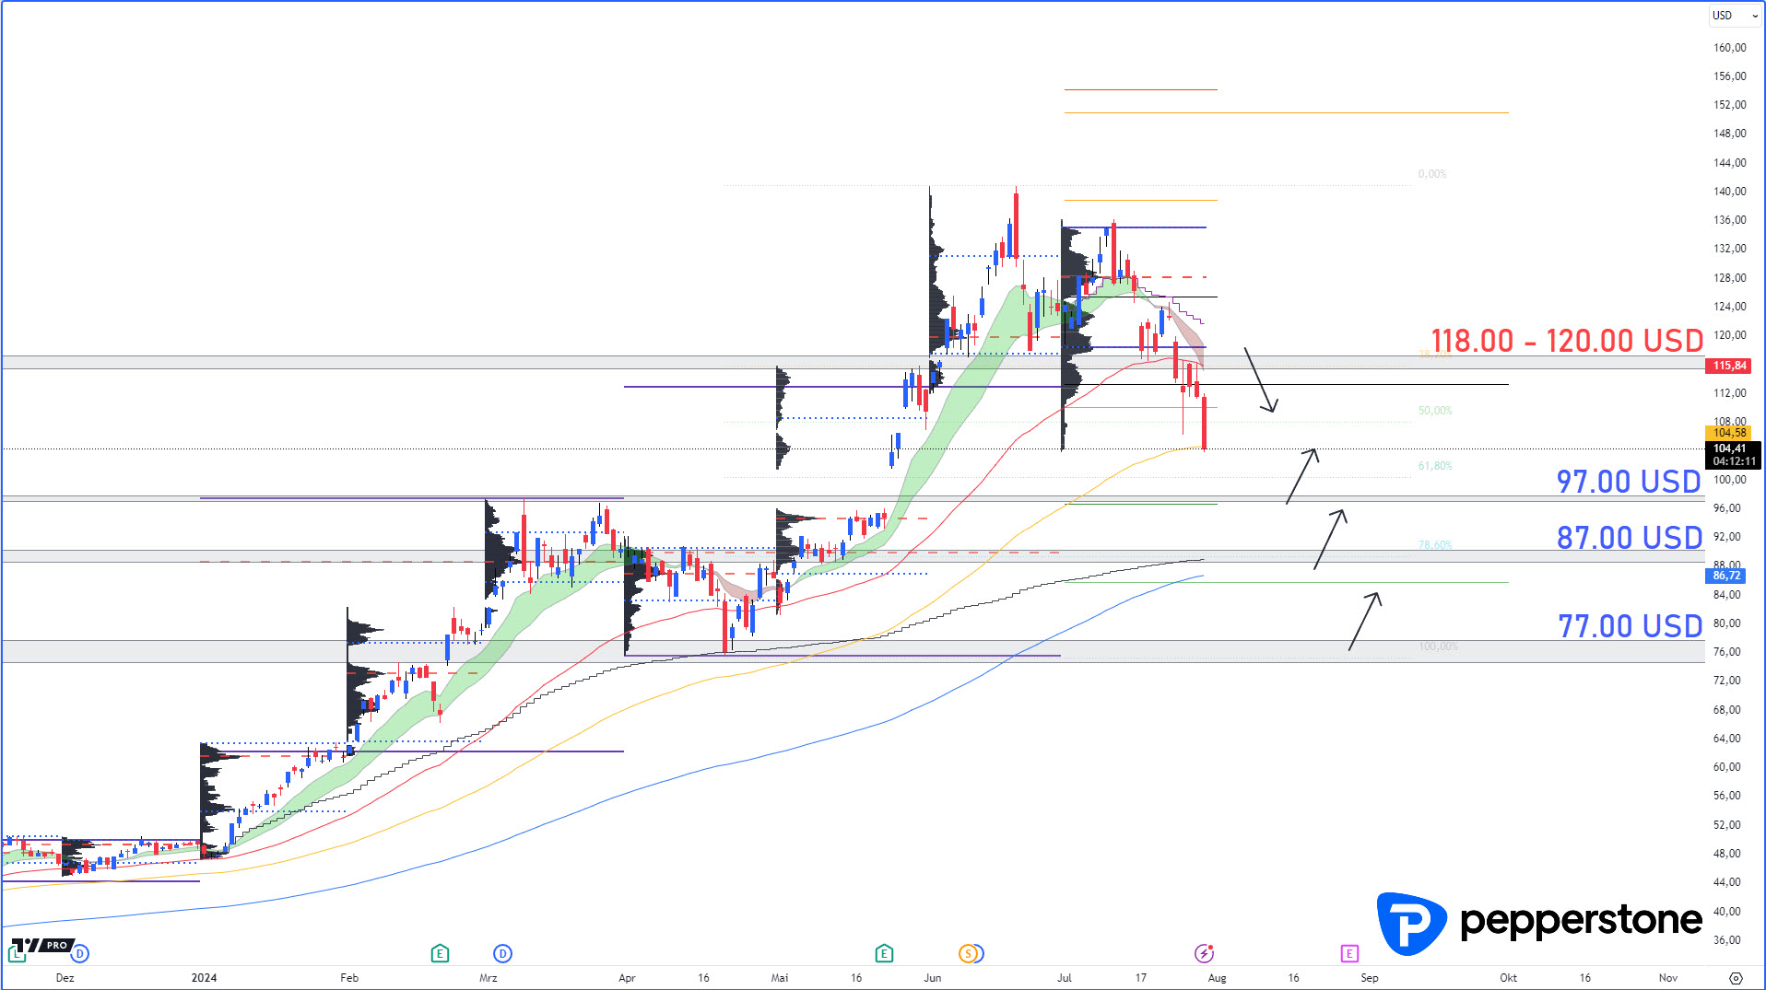Click the green earnings marker before Jun
The height and width of the screenshot is (990, 1766).
pyautogui.click(x=884, y=953)
